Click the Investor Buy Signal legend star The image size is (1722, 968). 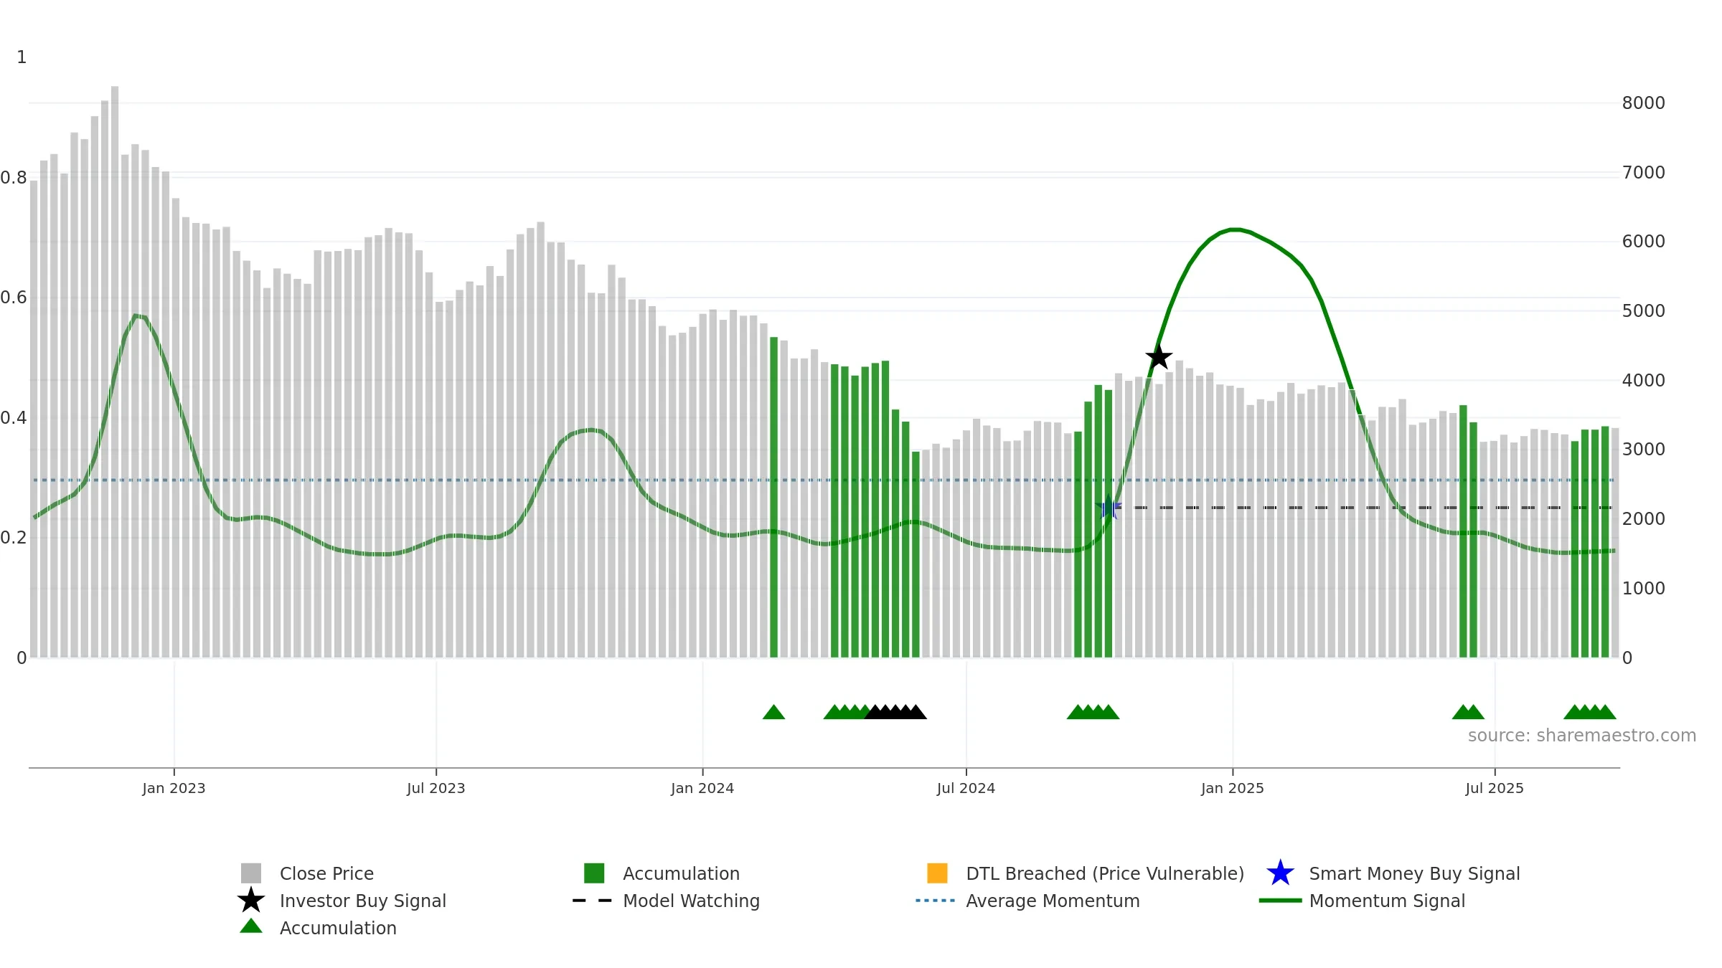pyautogui.click(x=251, y=900)
